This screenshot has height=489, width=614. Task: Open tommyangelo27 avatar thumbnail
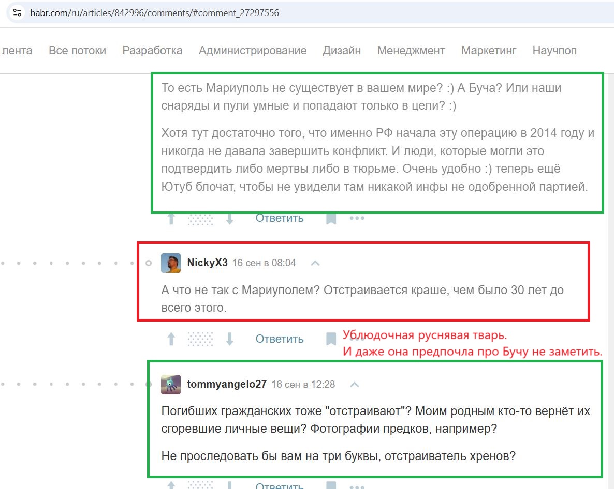171,385
